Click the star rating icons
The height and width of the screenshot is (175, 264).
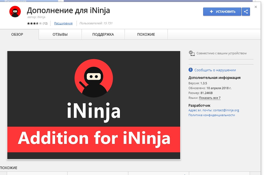pyautogui.click(x=34, y=23)
